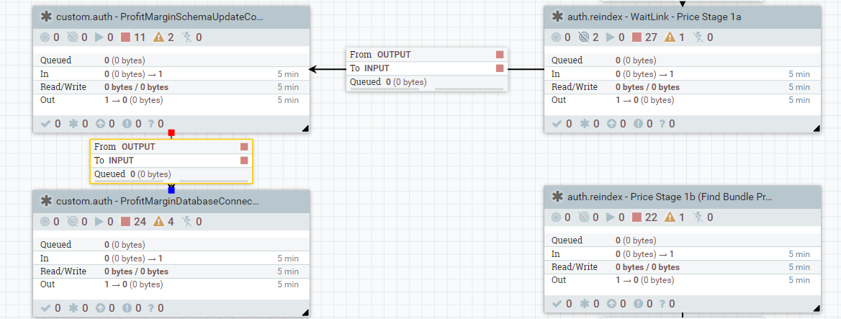Viewport: 841px width, 319px height.
Task: Select the connection label between WaitLink and ProfitMarginSchemaUpdateCo
Action: (x=427, y=68)
